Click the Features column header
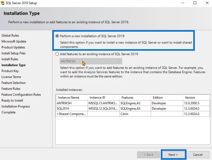This screenshot has width=212, height=160. click(135, 97)
